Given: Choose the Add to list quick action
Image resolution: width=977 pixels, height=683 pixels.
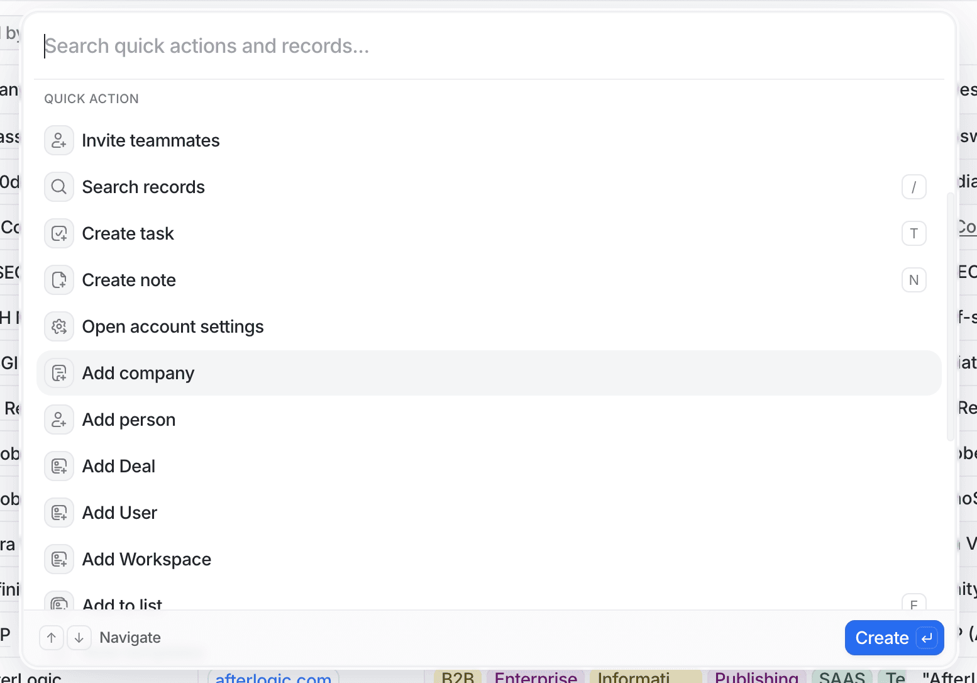Looking at the screenshot, I should click(x=123, y=602).
